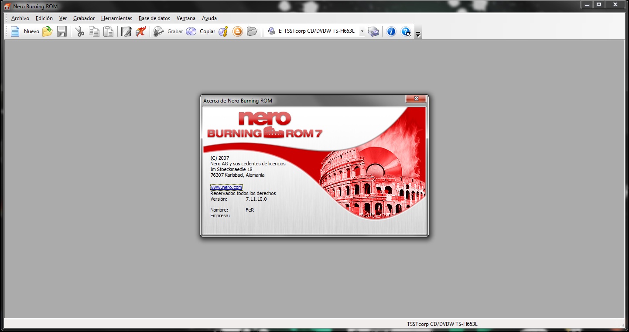629x332 pixels.
Task: Click the address line 76307 Karlsbad, Alemania
Action: (x=237, y=175)
